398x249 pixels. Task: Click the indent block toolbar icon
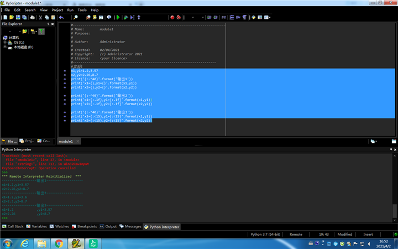(209, 17)
